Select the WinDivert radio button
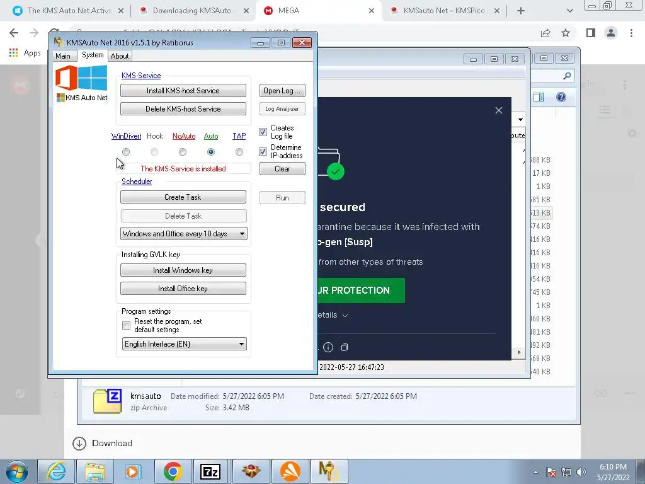Viewport: 645px width, 484px height. click(126, 152)
